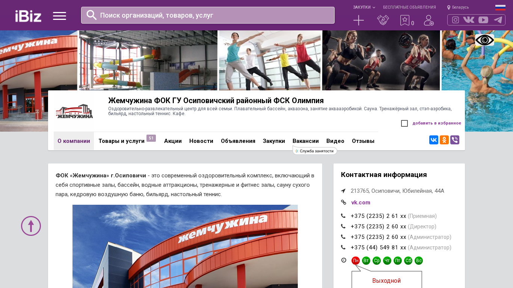Open the Instagram icon in header
The height and width of the screenshot is (288, 513).
coord(456,20)
